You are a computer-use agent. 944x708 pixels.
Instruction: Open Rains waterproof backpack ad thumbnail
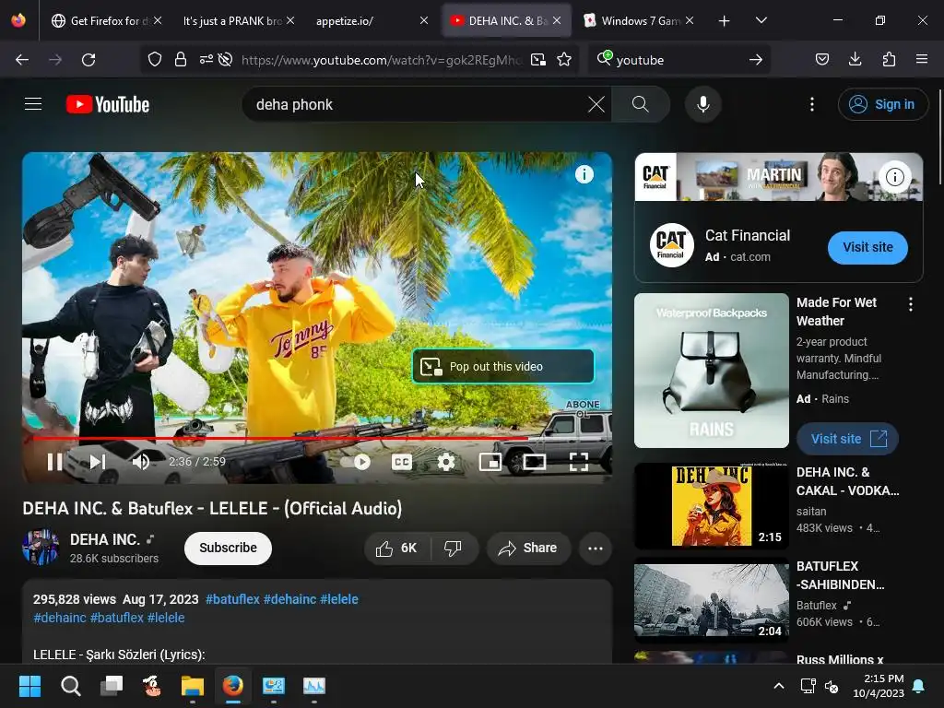click(712, 371)
